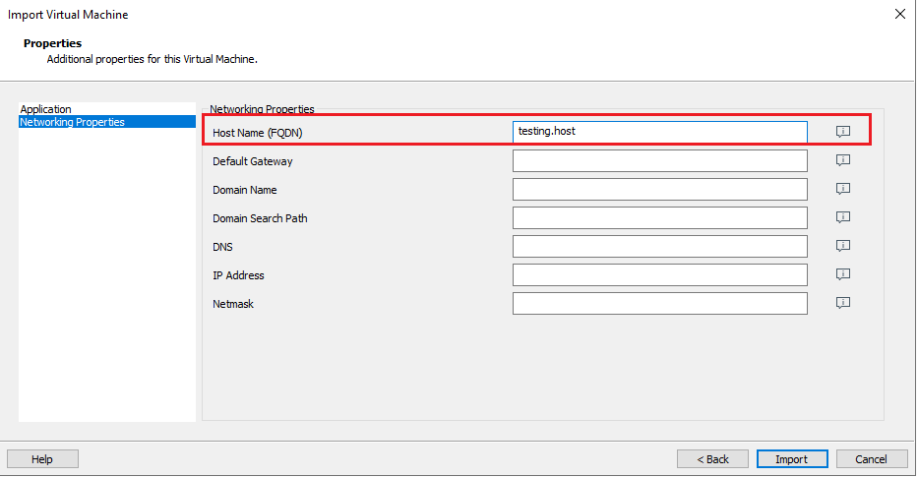The width and height of the screenshot is (918, 477).
Task: Show info icon beside Default Gateway field
Action: (x=842, y=159)
